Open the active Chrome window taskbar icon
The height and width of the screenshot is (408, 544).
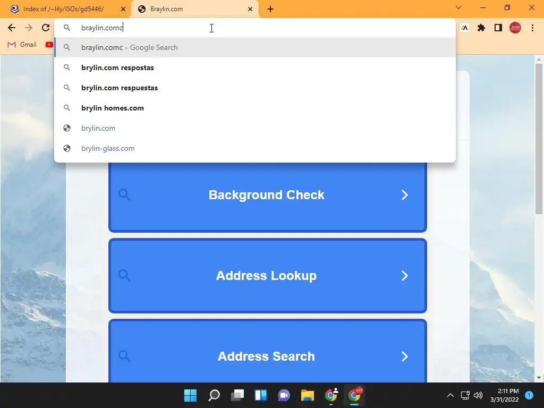pyautogui.click(x=354, y=395)
